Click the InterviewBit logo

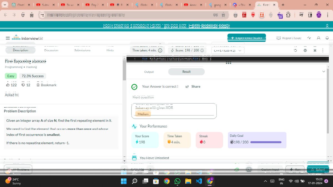pyautogui.click(x=27, y=38)
